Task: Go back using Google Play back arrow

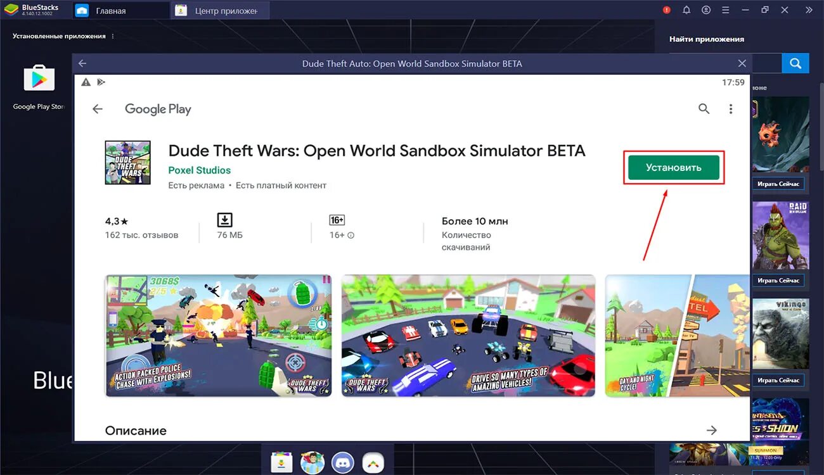Action: click(98, 109)
